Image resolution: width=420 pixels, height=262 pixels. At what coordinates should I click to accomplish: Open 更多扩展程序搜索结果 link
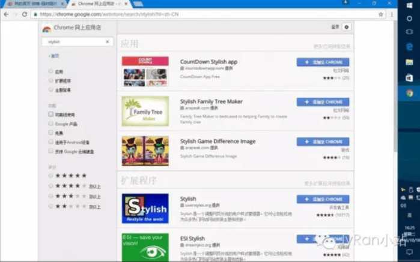[327, 183]
